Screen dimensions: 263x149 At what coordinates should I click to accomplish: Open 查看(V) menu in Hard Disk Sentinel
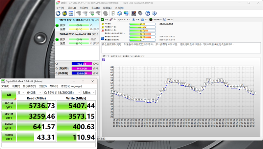coord(84,8)
